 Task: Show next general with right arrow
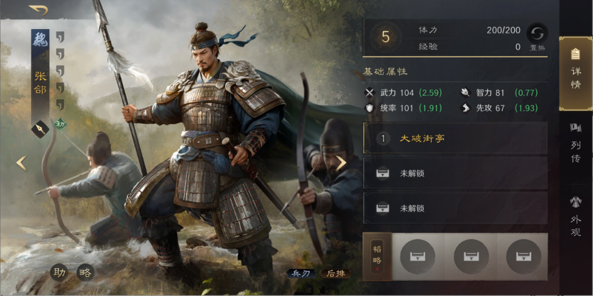pos(341,163)
